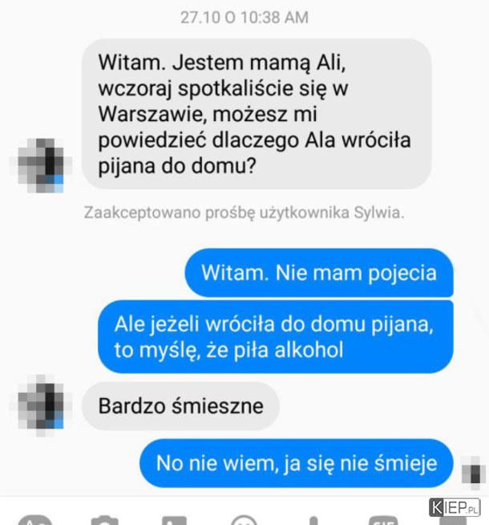The image size is (489, 525).
Task: Tap the microphone voice message icon
Action: (313, 521)
